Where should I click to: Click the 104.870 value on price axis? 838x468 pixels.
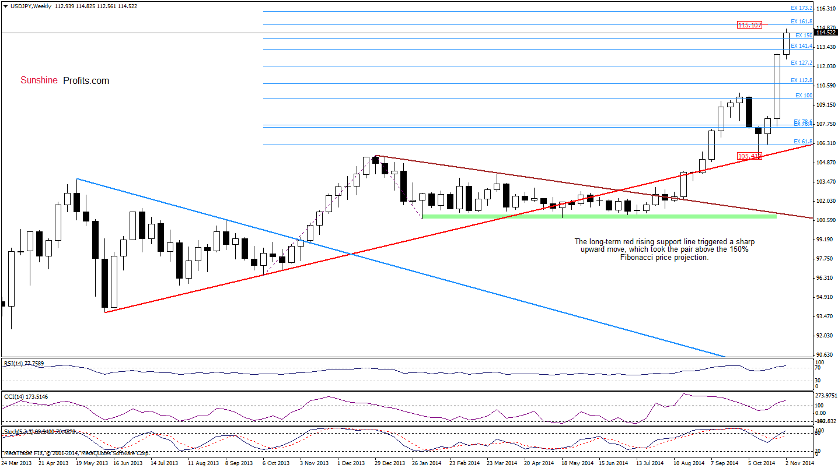pyautogui.click(x=826, y=163)
